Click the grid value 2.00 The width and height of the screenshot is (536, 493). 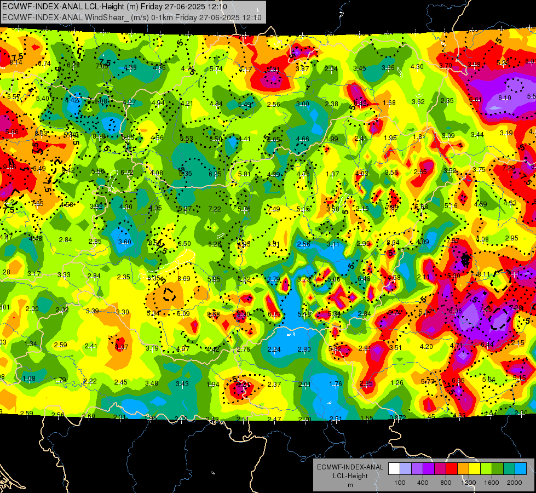point(32,308)
